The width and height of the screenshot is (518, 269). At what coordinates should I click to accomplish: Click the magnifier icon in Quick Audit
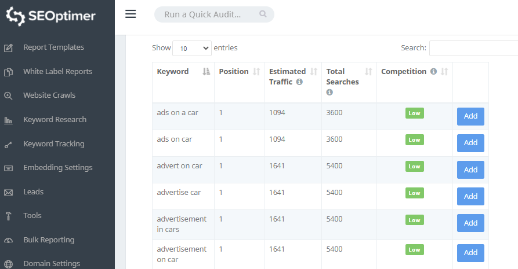pyautogui.click(x=263, y=14)
